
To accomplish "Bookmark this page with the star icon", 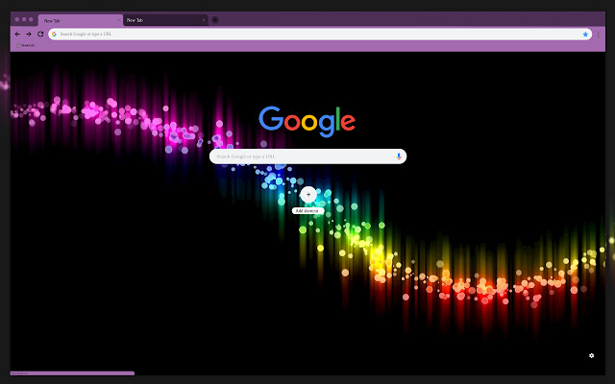I will [585, 35].
